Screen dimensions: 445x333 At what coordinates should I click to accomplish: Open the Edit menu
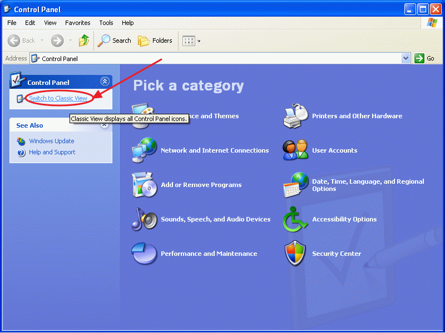30,23
